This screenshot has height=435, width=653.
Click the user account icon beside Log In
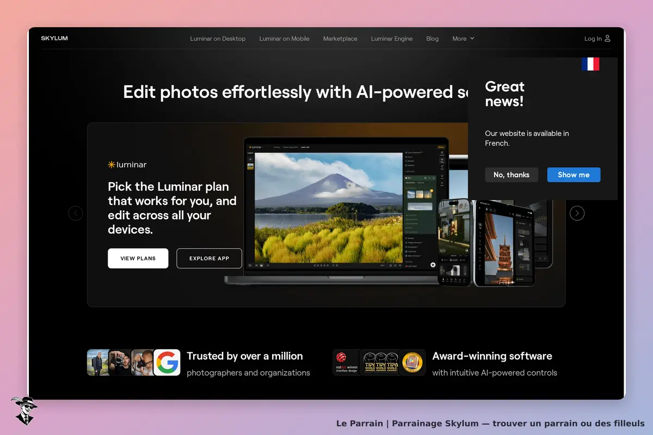(607, 39)
